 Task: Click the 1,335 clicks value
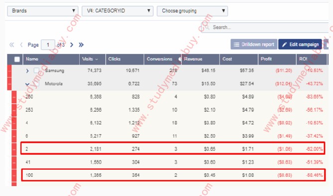(134, 110)
